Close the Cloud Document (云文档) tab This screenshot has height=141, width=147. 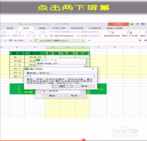point(31,40)
